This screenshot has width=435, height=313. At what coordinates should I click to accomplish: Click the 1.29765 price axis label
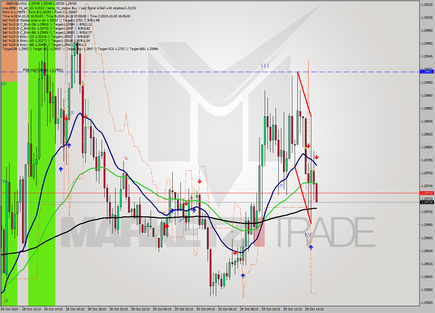click(x=427, y=173)
